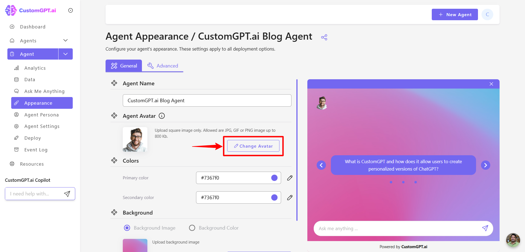Click the CustomGPT.ai brain logo

pos(11,10)
